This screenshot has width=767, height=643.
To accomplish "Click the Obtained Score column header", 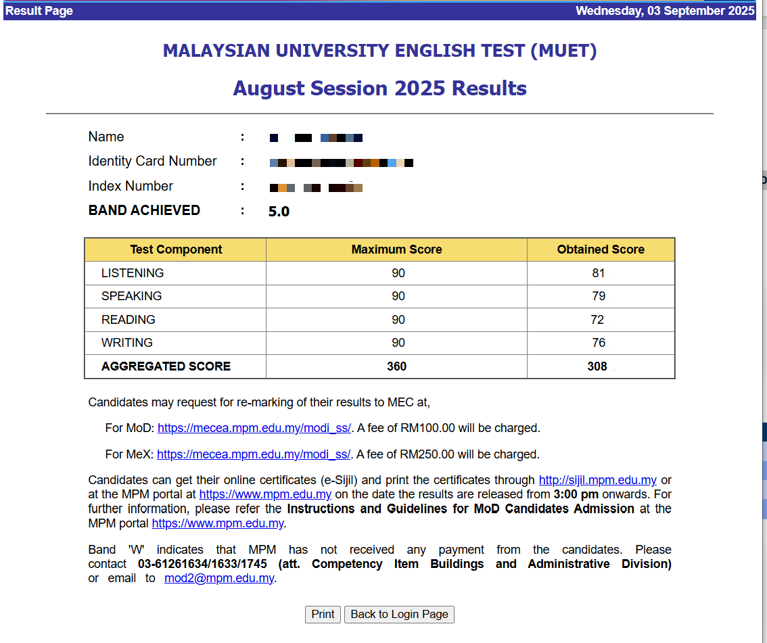I will point(601,249).
